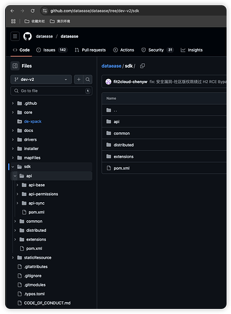The height and width of the screenshot is (314, 231).
Task: Open GitHub hamburger navigation menu
Action: coord(15,36)
